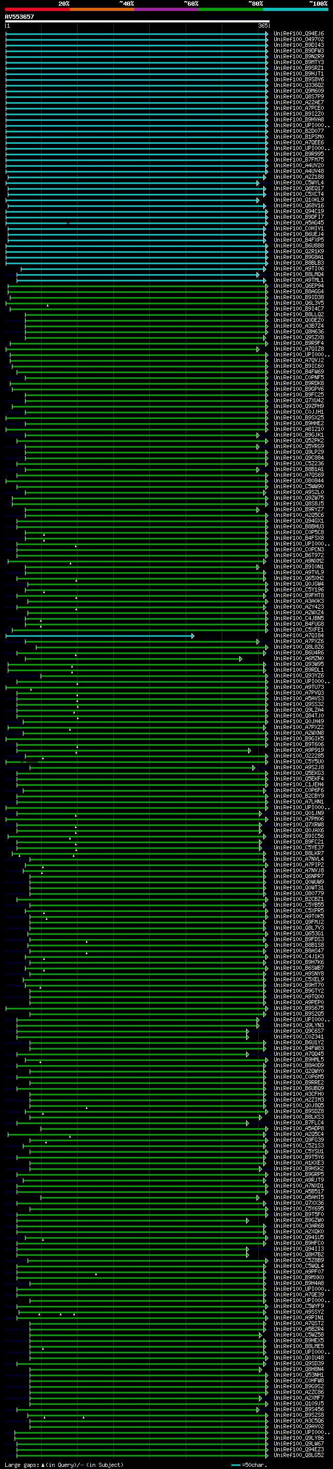Select the UniRef100_B9HJT1 label
The width and height of the screenshot is (333, 1469).
tap(299, 73)
